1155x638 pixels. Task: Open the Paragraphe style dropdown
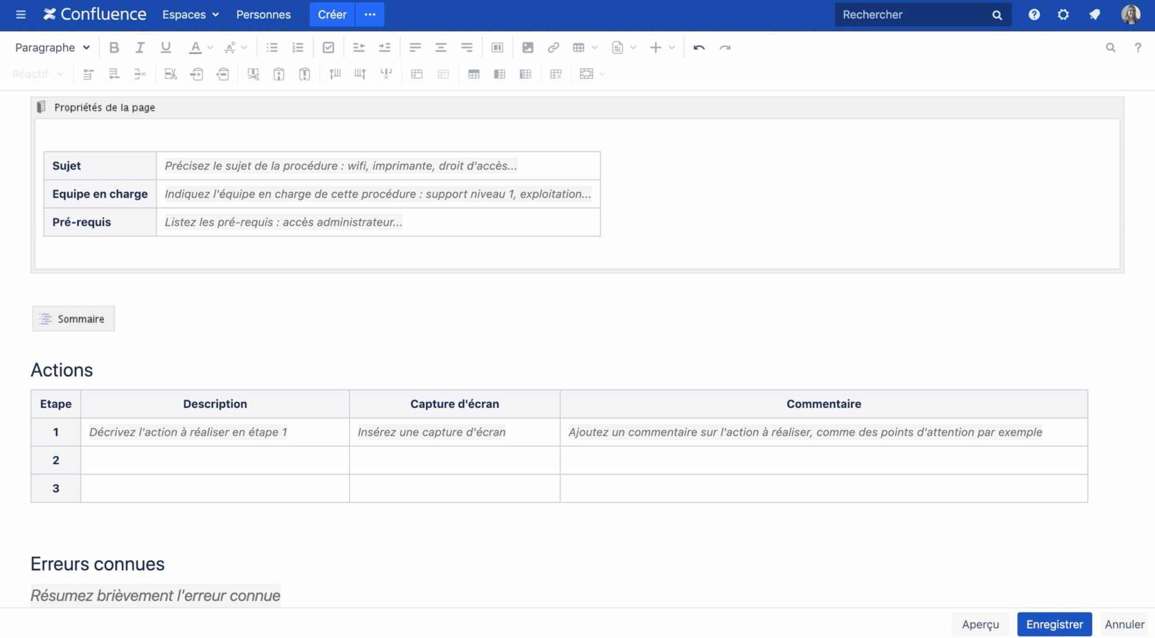pyautogui.click(x=52, y=47)
